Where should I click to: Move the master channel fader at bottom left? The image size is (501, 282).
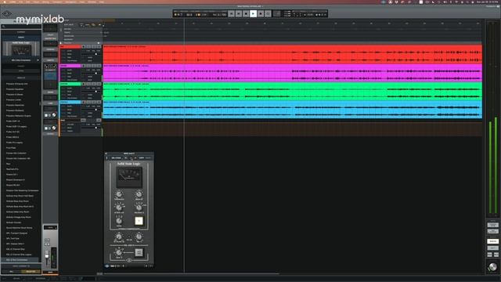coord(47,256)
